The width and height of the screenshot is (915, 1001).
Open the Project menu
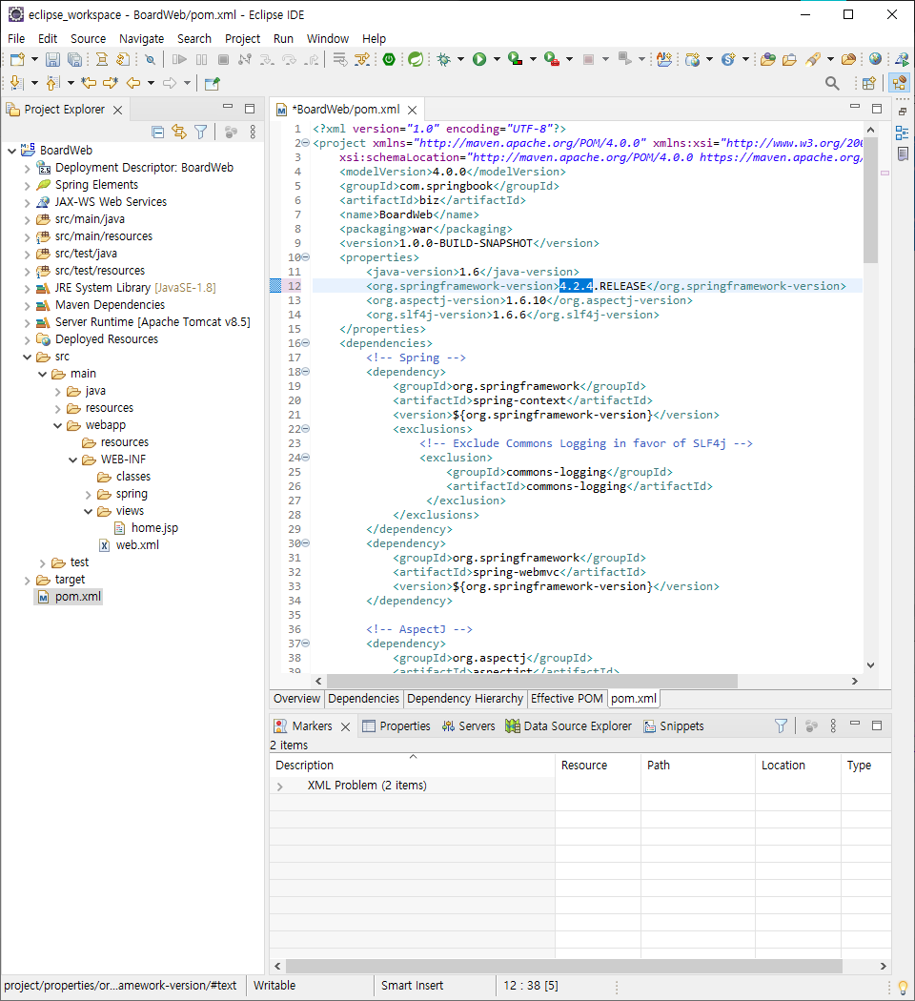click(242, 38)
